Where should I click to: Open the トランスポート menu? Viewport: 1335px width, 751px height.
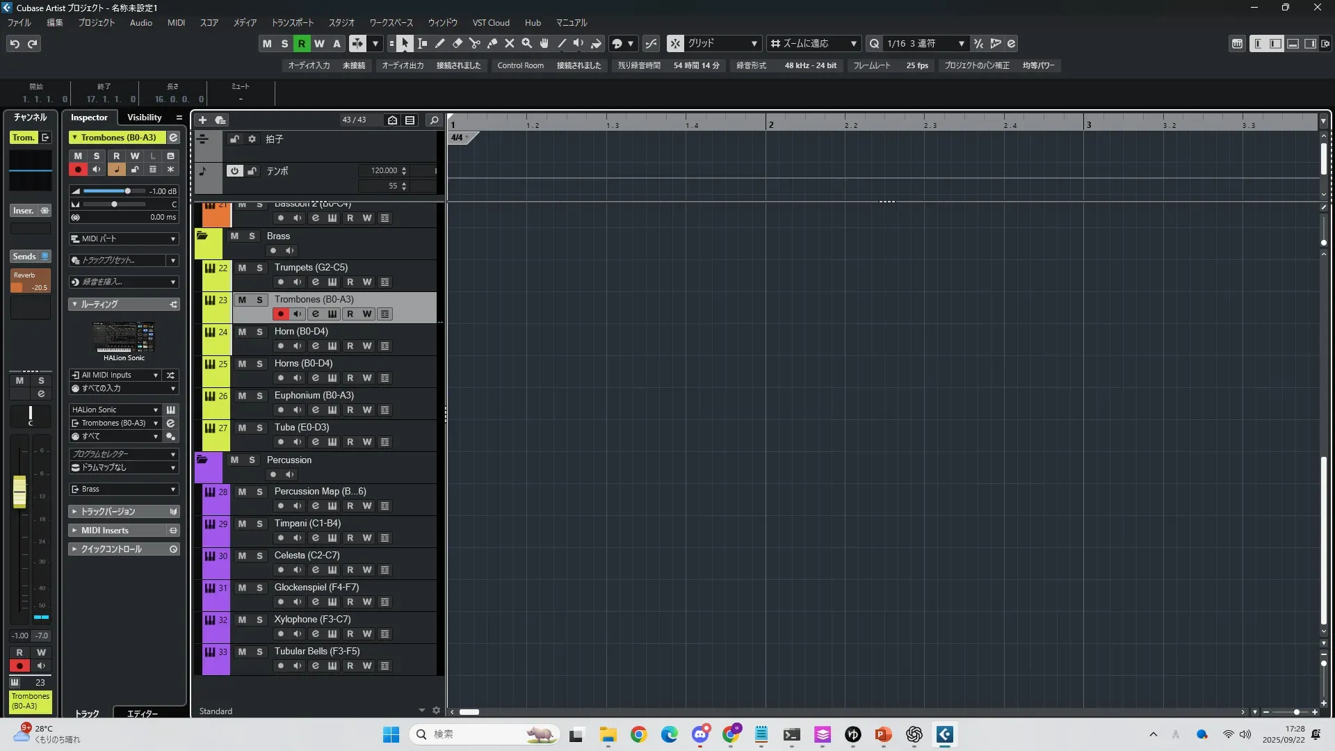(x=292, y=23)
